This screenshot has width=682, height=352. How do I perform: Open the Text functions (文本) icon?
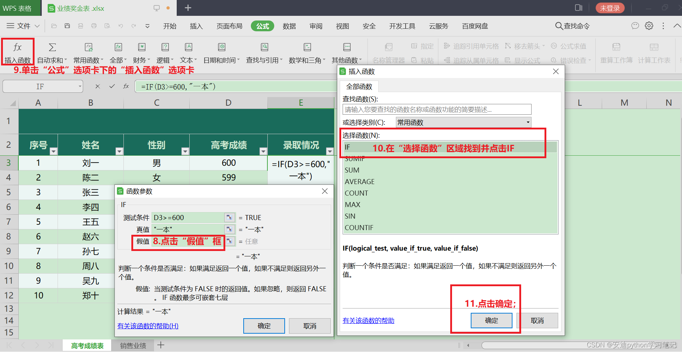[x=189, y=47]
